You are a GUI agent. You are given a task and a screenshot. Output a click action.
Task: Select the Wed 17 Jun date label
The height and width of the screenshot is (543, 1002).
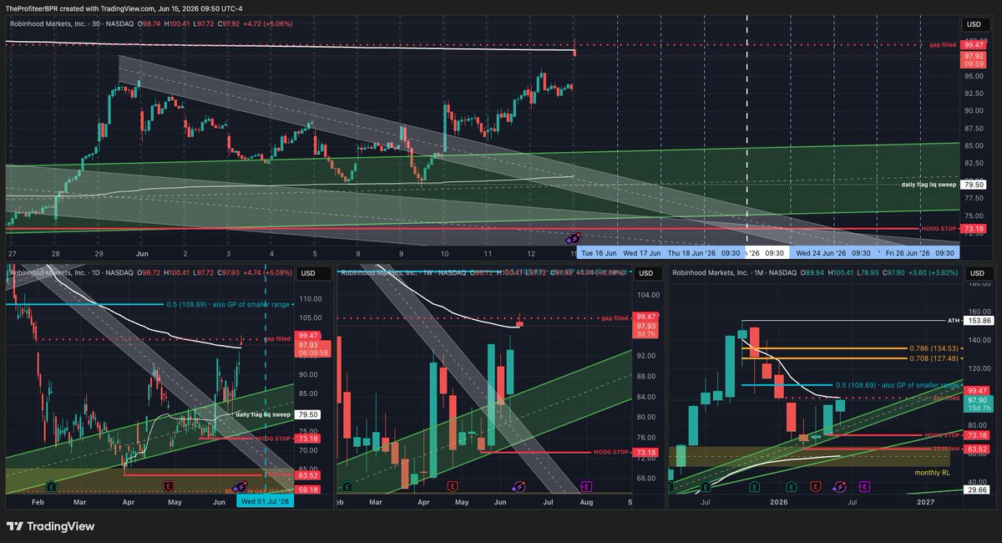coord(642,252)
